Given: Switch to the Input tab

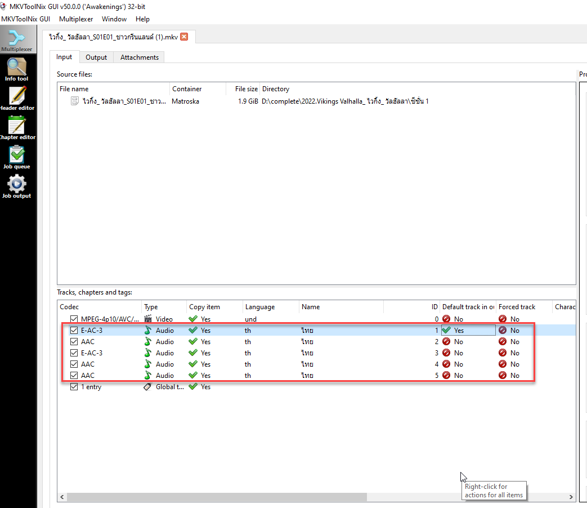Looking at the screenshot, I should [x=64, y=57].
